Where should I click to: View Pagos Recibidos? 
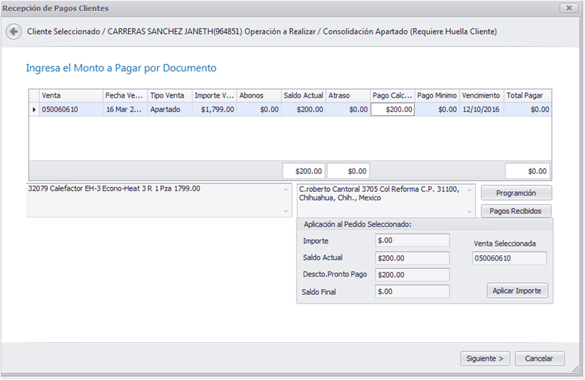click(516, 211)
